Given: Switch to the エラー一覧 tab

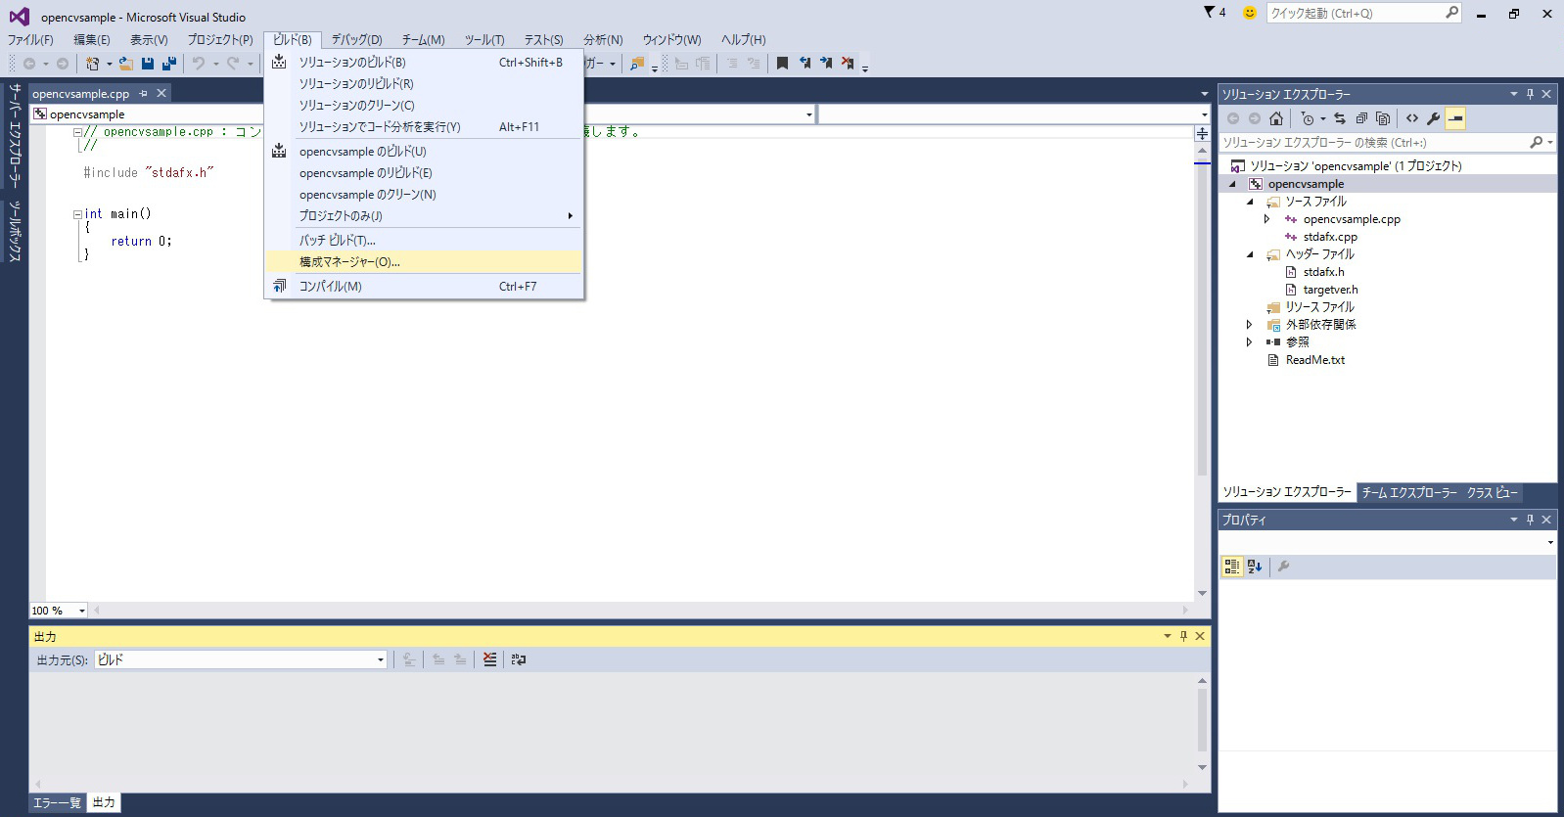Looking at the screenshot, I should (57, 802).
